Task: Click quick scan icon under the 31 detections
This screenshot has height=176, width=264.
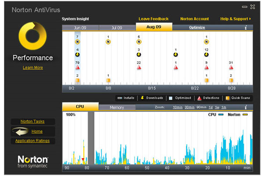Action: [x=231, y=80]
